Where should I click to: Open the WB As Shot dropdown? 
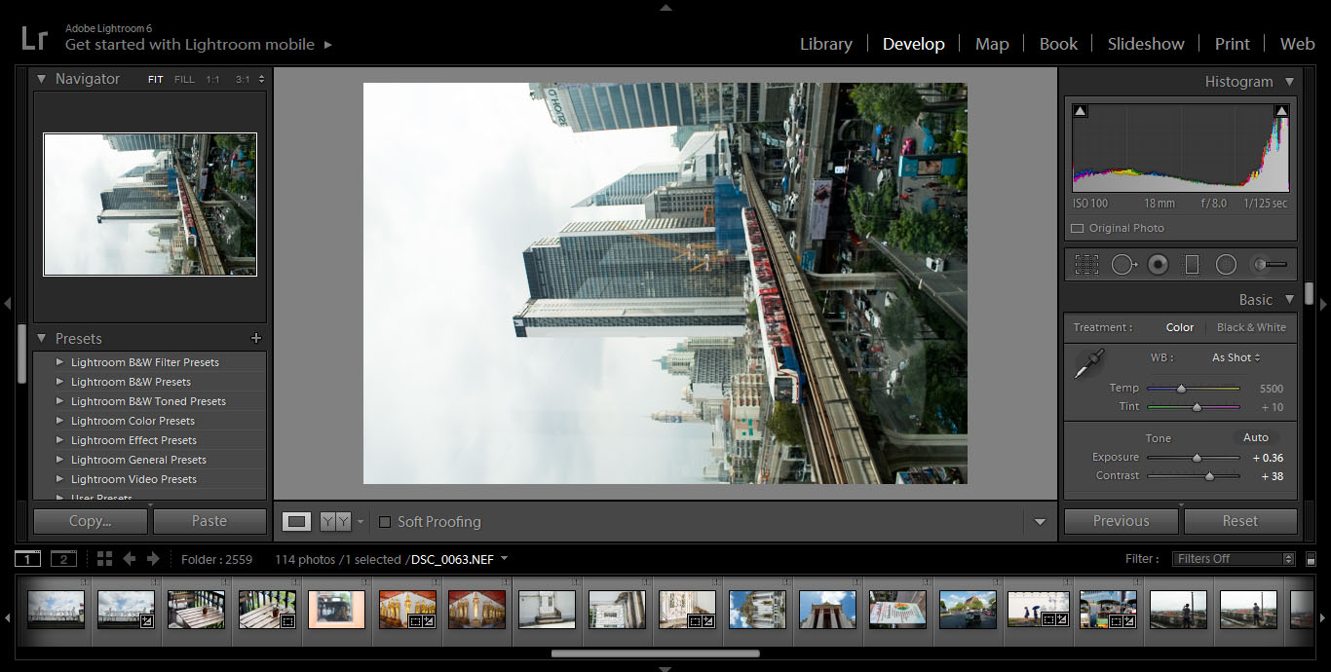tap(1234, 357)
